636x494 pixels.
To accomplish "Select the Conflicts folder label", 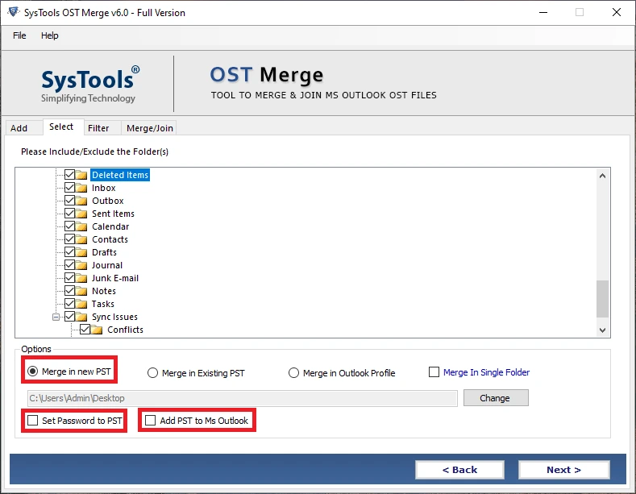I will click(125, 330).
